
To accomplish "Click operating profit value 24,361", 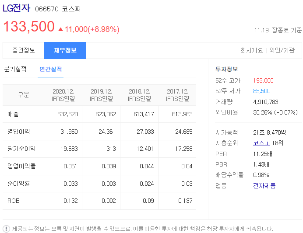I will point(107,132).
